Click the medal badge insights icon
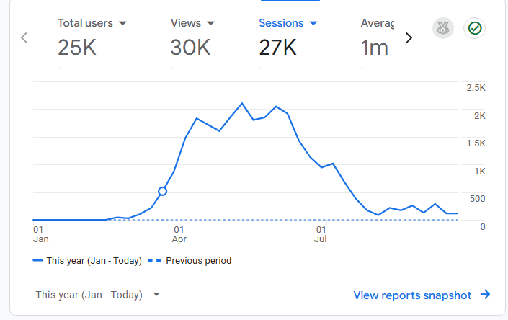The image size is (508, 320). click(x=443, y=28)
